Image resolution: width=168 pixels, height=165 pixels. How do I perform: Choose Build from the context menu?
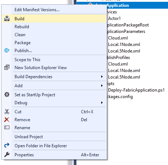(x=54, y=18)
